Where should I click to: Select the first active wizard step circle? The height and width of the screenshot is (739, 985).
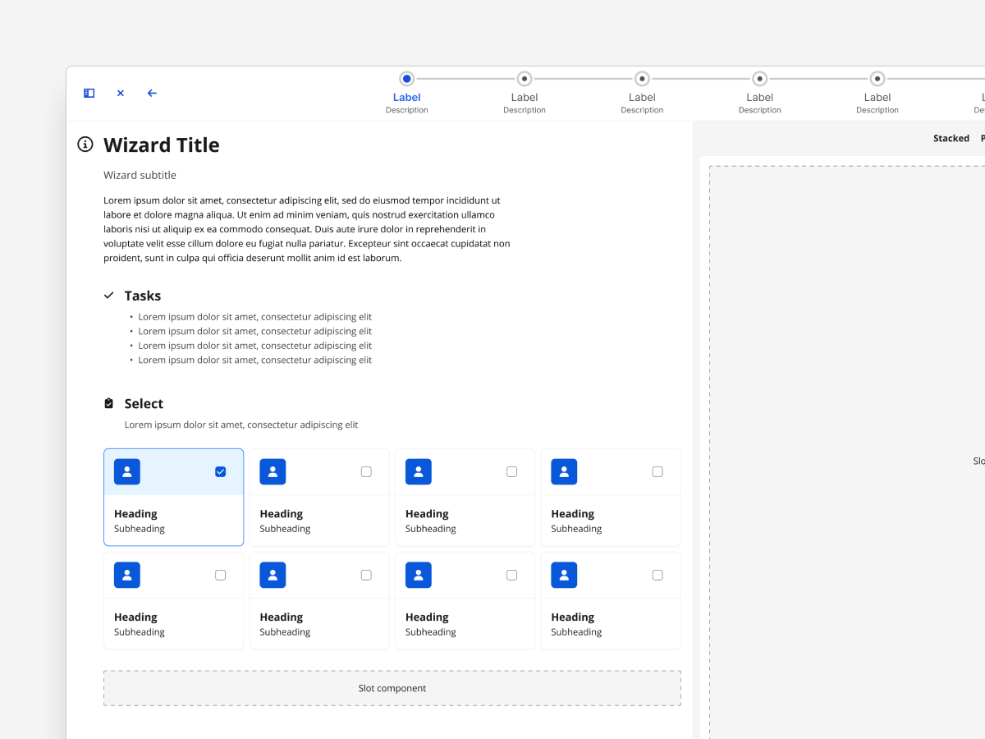point(407,79)
